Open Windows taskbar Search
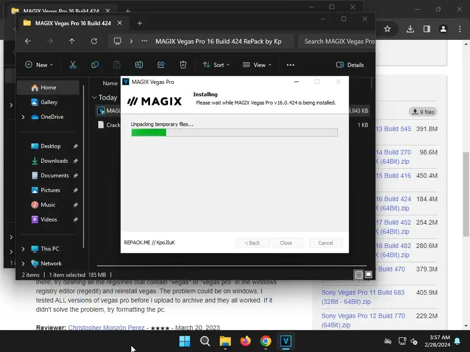Screen dimensions: 470x352 point(205,341)
